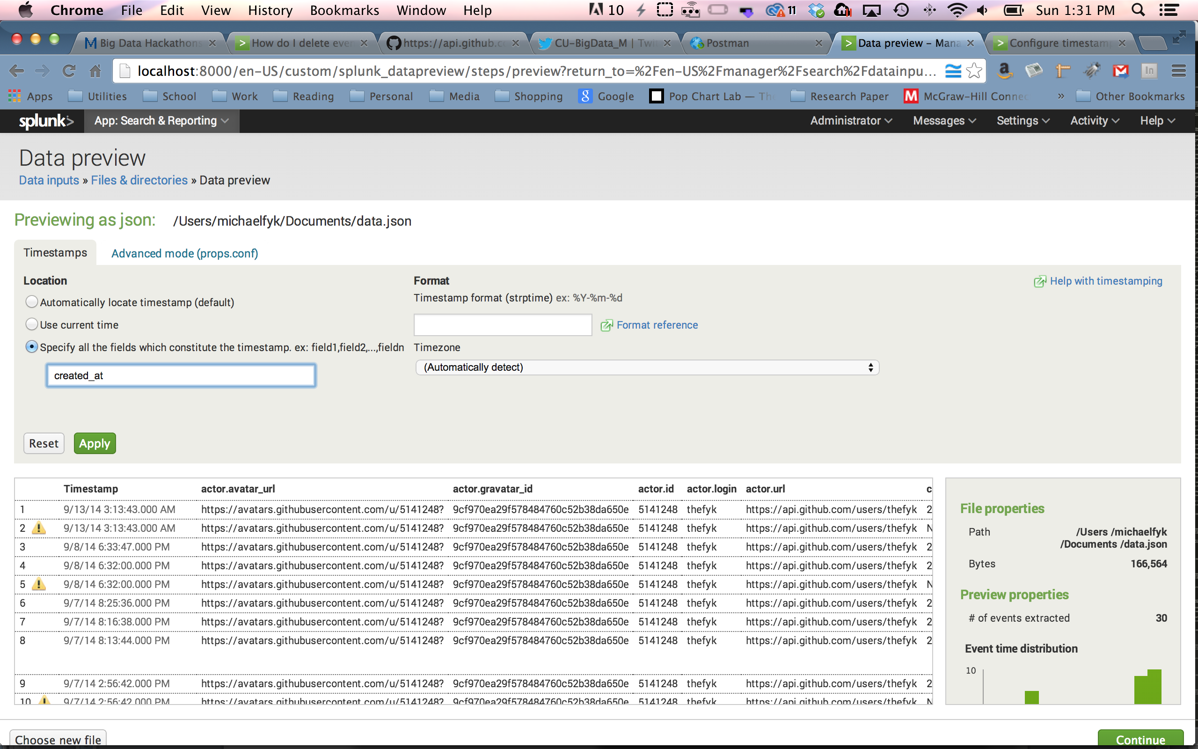This screenshot has width=1198, height=749.
Task: Click the Timestamp format input field
Action: 503,325
